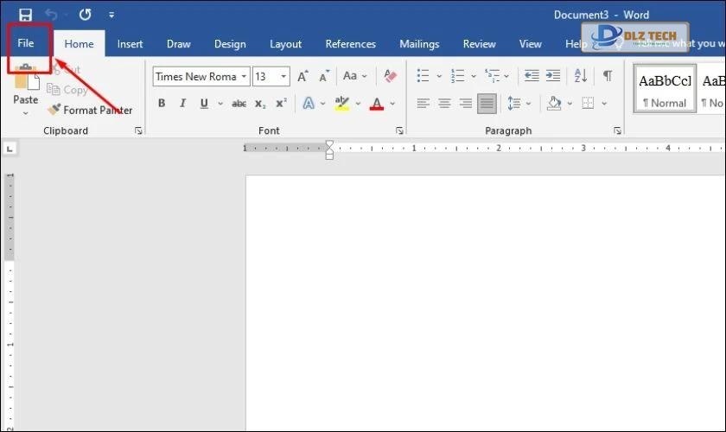726x432 pixels.
Task: Toggle the Show/Hide paragraph marks button
Action: [608, 76]
